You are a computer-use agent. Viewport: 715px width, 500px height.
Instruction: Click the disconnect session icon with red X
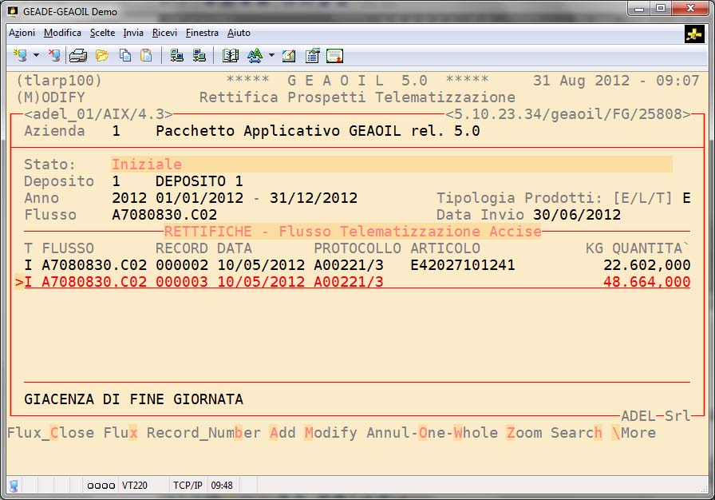(54, 56)
